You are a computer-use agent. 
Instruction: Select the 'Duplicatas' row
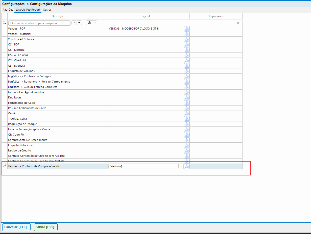122,97
